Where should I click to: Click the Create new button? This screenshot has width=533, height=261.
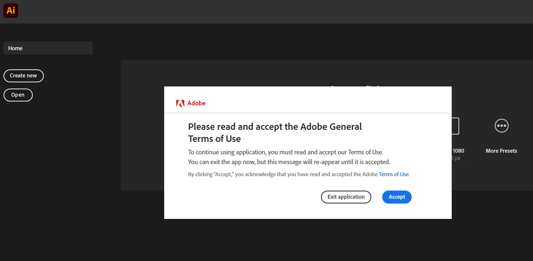(24, 76)
